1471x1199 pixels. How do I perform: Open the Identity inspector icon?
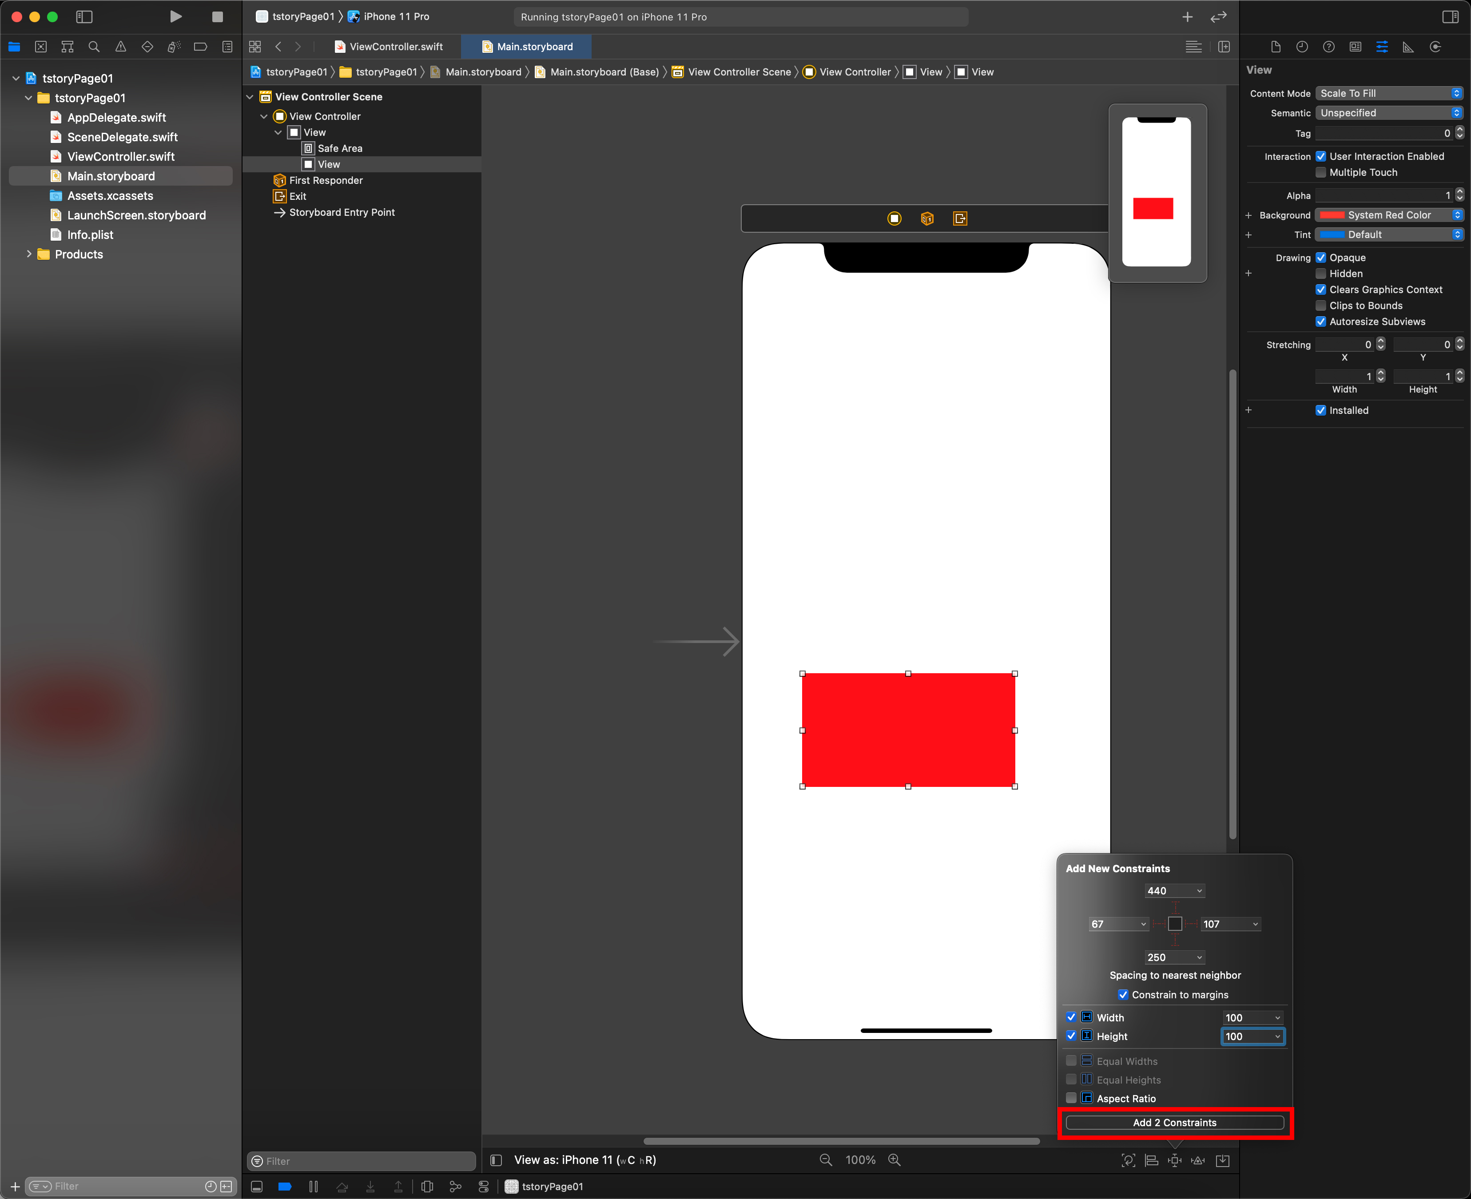click(x=1355, y=47)
